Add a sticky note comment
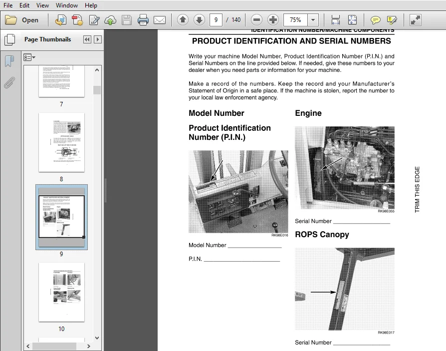Image resolution: width=446 pixels, height=351 pixels. pos(376,20)
